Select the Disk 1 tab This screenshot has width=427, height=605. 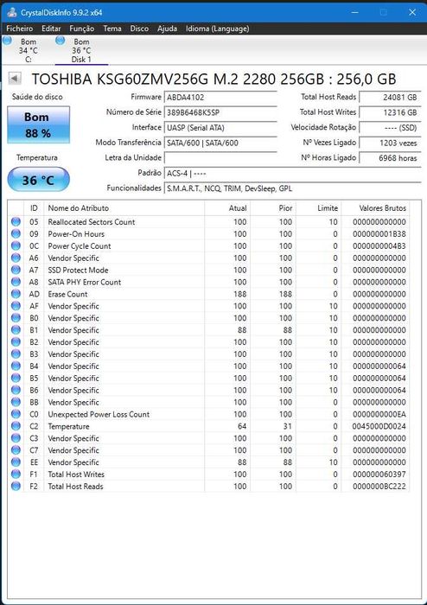click(81, 50)
